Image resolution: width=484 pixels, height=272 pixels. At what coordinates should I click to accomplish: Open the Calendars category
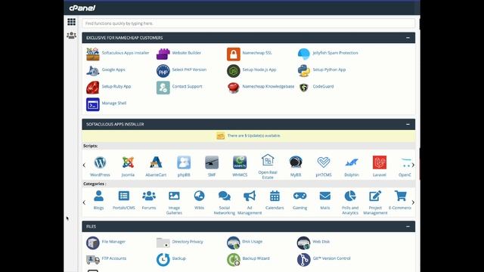[x=275, y=199]
